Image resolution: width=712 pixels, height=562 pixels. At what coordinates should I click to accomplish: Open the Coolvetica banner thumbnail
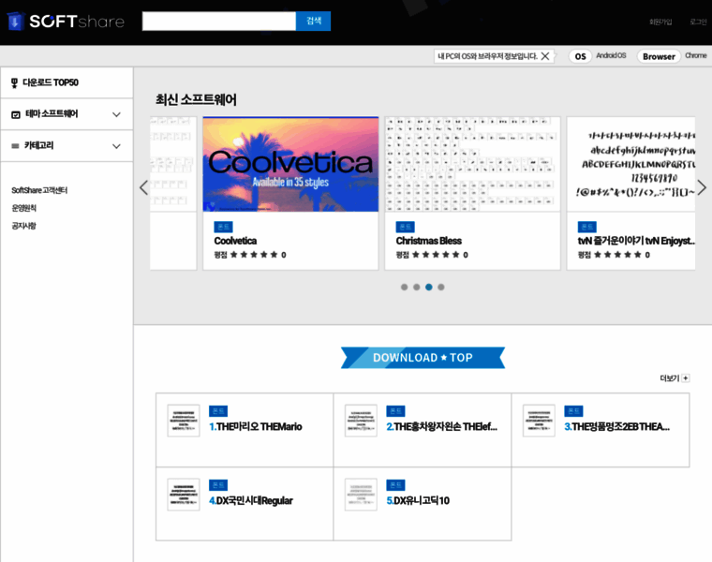(290, 164)
